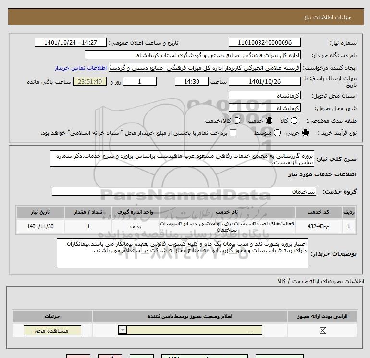Select the جزیی purchase type radio

pyautogui.click(x=305, y=133)
